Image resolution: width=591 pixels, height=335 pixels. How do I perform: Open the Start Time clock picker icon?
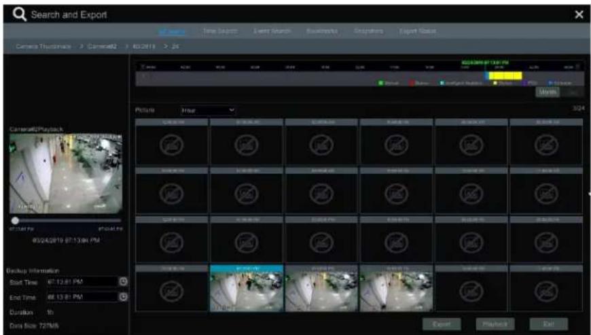click(123, 281)
